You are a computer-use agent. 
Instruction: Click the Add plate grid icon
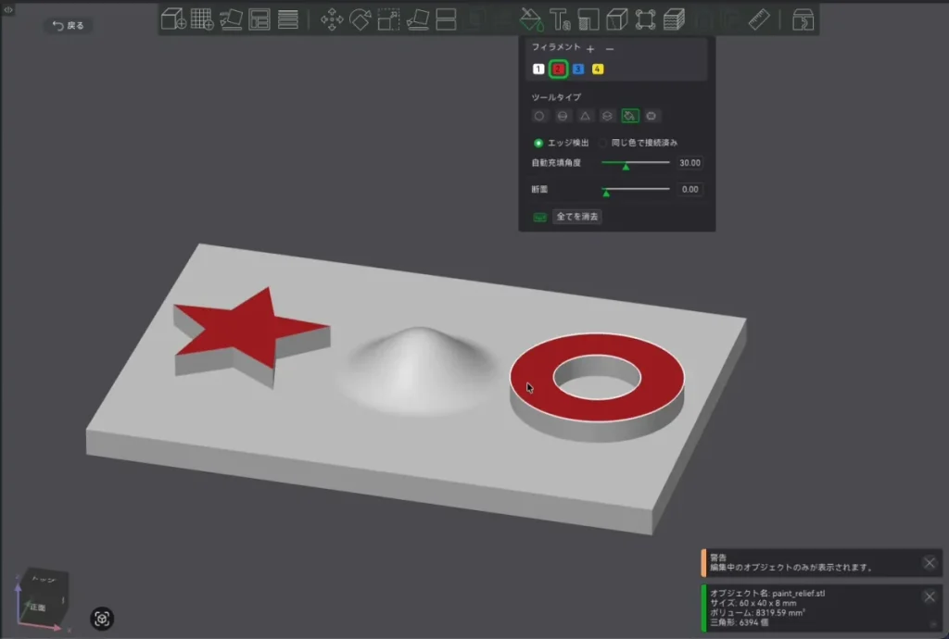click(202, 19)
